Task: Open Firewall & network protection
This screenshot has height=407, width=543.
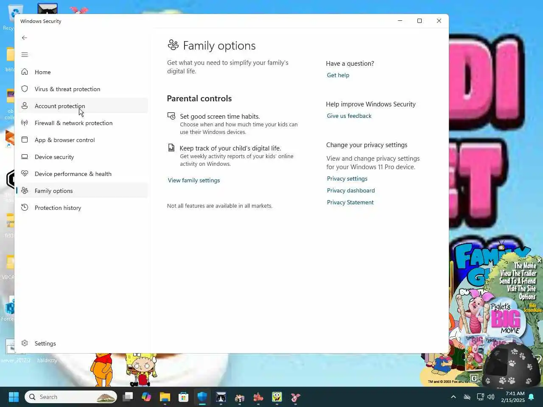Action: tap(82, 123)
